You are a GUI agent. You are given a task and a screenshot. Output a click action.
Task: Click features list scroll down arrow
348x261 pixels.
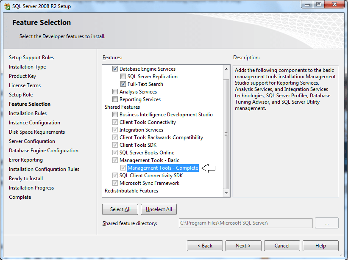pyautogui.click(x=226, y=193)
